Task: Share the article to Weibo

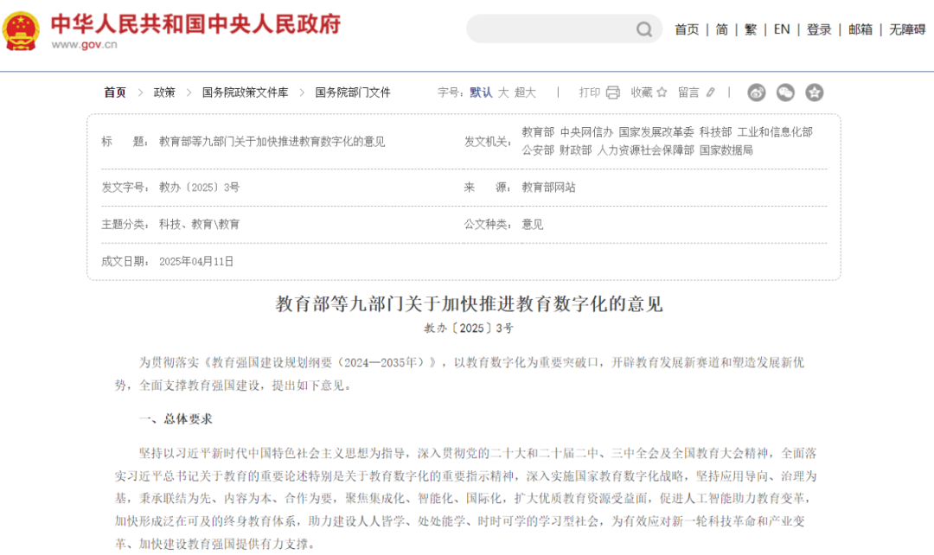Action: [757, 92]
